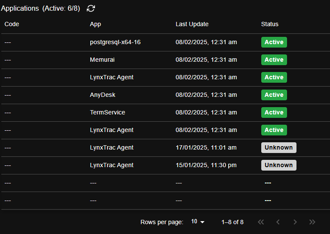Open the rows per page dropdown
330x234 pixels.
[x=198, y=222]
